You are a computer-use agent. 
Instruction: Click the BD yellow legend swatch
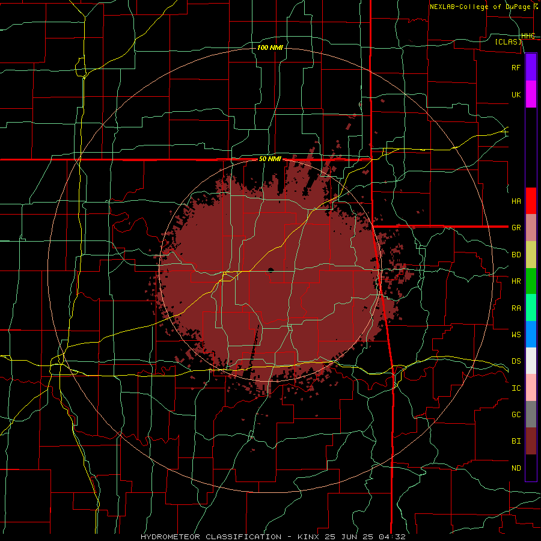[531, 255]
